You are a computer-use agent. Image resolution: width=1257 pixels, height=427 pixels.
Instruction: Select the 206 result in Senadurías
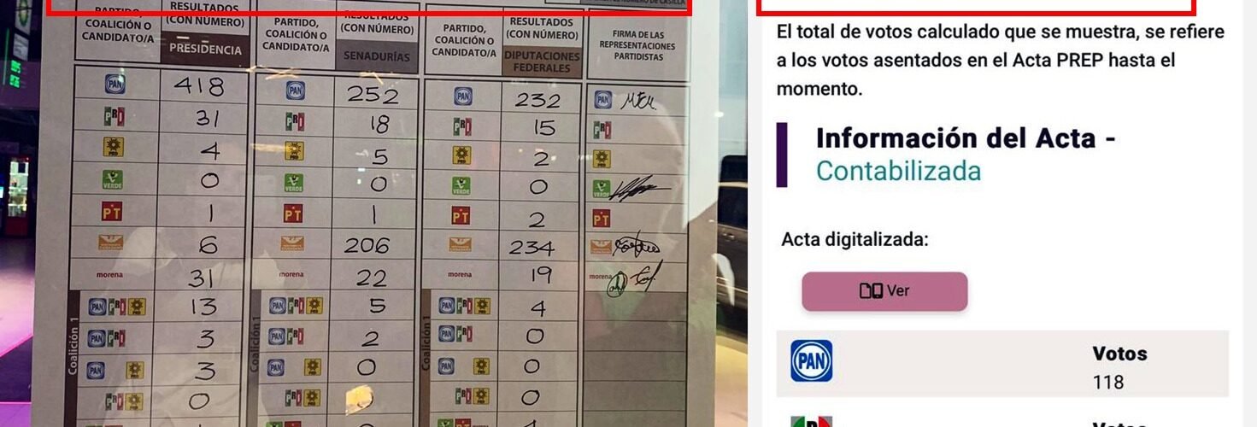coord(373,246)
